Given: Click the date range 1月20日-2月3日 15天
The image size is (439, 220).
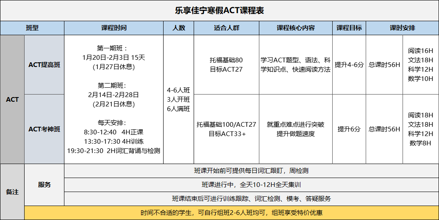Looking at the screenshot, I should coord(114,57).
